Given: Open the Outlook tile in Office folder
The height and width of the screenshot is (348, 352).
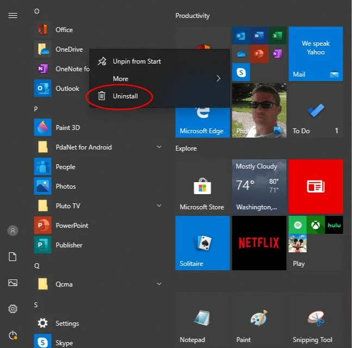Looking at the screenshot, I should click(241, 35).
